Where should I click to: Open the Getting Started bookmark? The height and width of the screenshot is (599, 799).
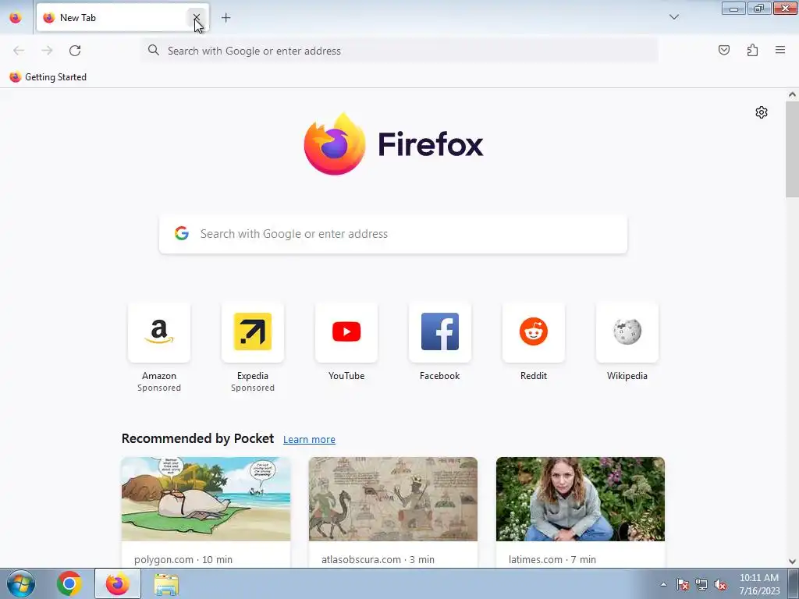[48, 77]
